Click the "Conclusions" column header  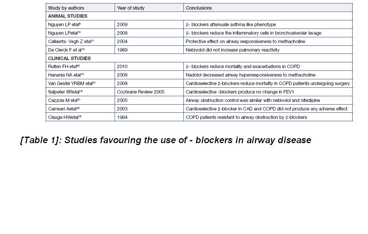[x=199, y=8]
